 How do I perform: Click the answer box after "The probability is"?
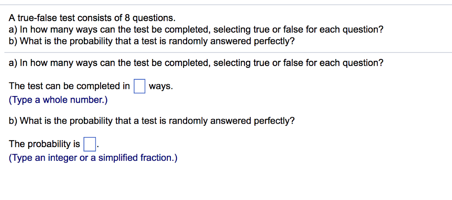point(89,144)
